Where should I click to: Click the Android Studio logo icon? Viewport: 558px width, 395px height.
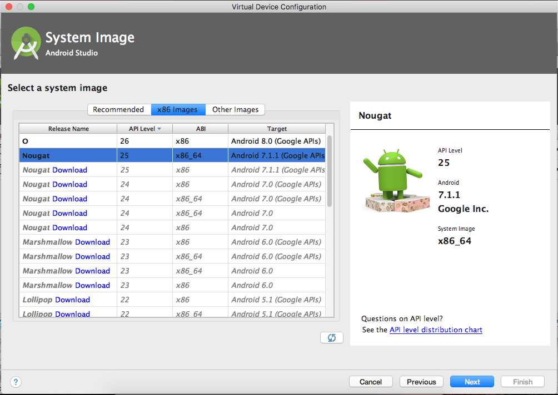click(26, 43)
